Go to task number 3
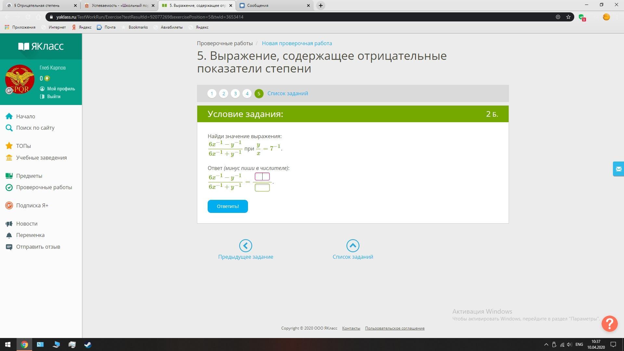The height and width of the screenshot is (351, 624). tap(235, 94)
